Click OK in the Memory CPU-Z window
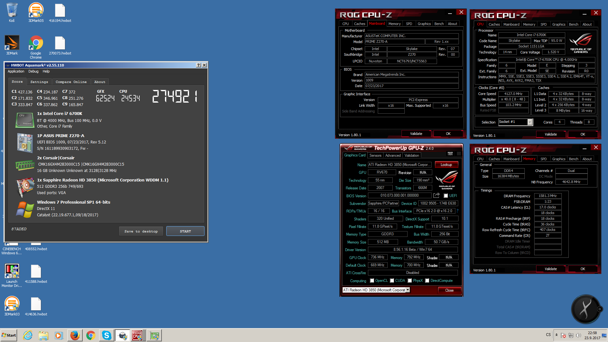Image resolution: width=608 pixels, height=342 pixels. click(x=583, y=269)
